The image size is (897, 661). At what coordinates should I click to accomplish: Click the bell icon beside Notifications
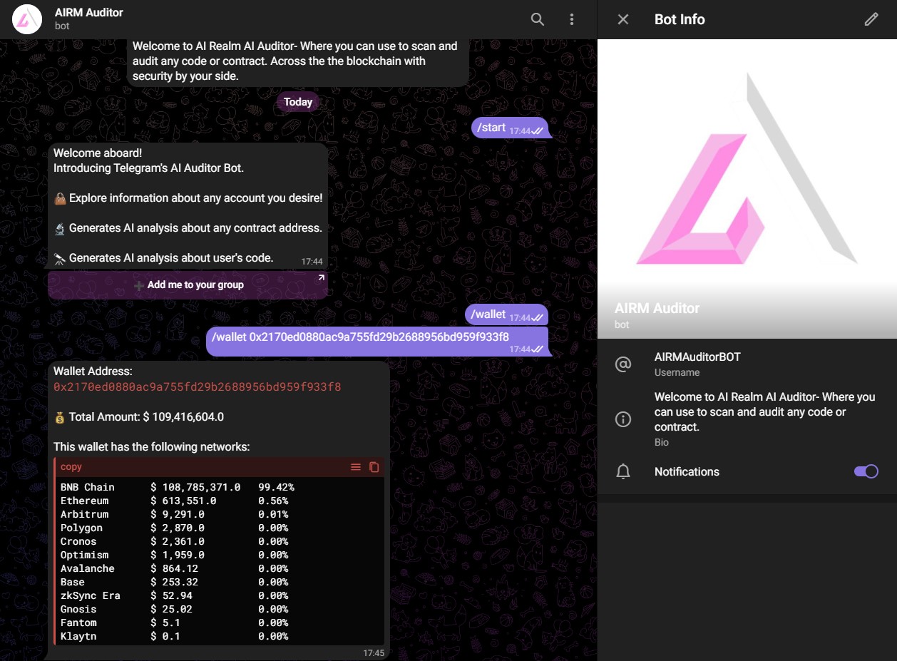tap(623, 471)
